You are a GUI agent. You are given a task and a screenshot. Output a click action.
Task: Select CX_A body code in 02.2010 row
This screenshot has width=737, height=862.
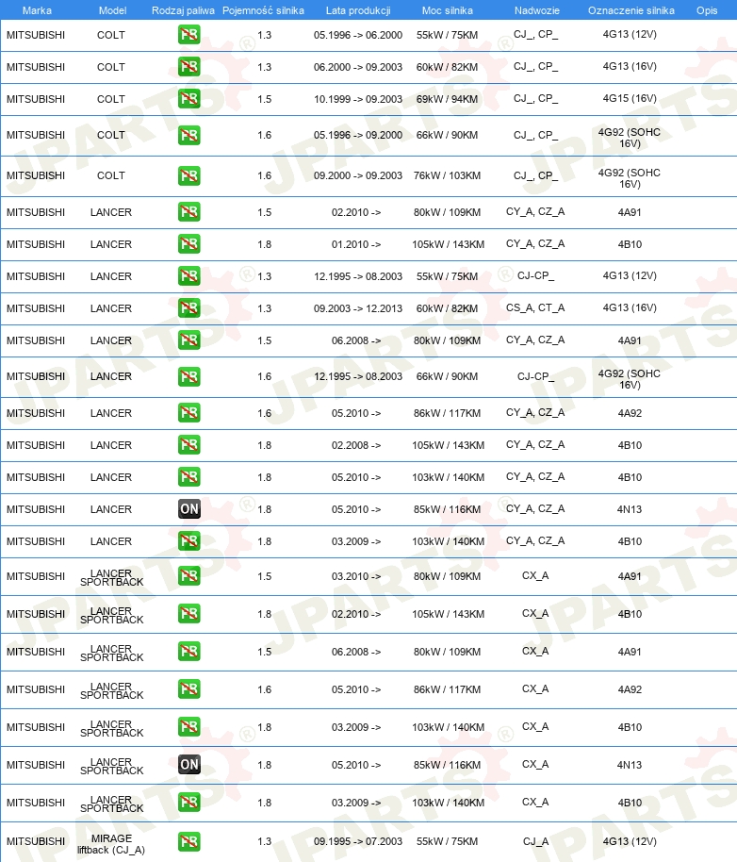535,614
